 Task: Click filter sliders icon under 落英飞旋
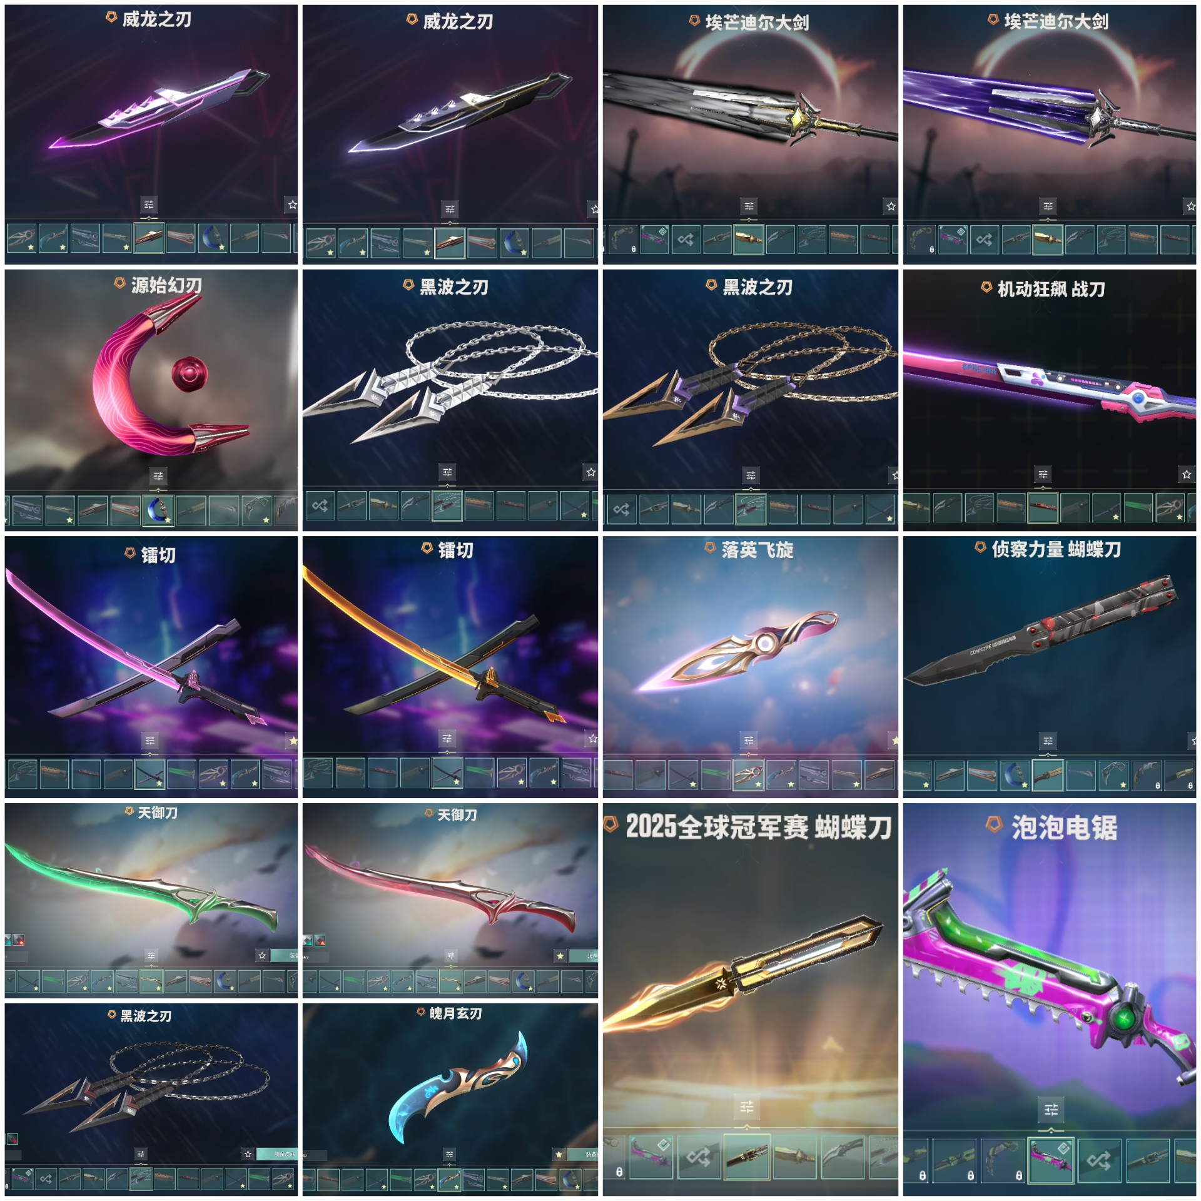coord(749,741)
